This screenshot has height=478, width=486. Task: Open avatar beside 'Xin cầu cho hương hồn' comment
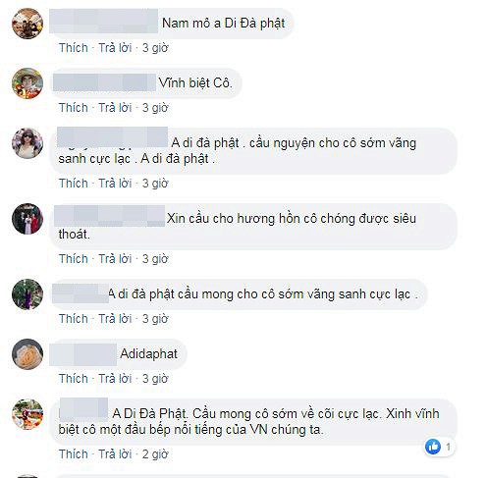(27, 219)
